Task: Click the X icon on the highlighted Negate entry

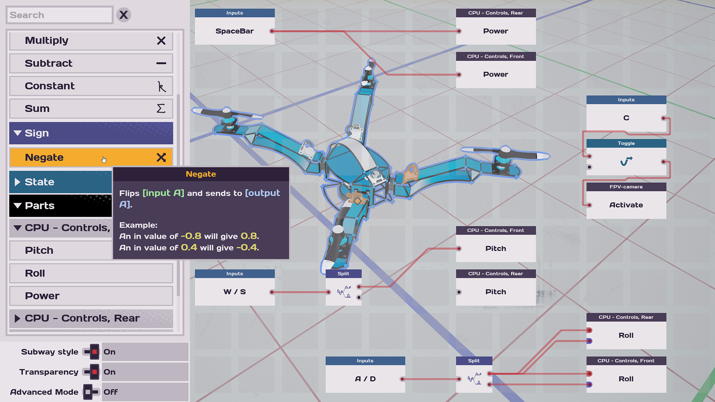Action: tap(161, 157)
